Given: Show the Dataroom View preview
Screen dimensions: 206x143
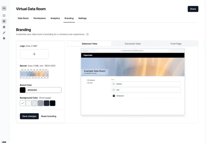Looking at the screenshot, I should coord(90,44).
